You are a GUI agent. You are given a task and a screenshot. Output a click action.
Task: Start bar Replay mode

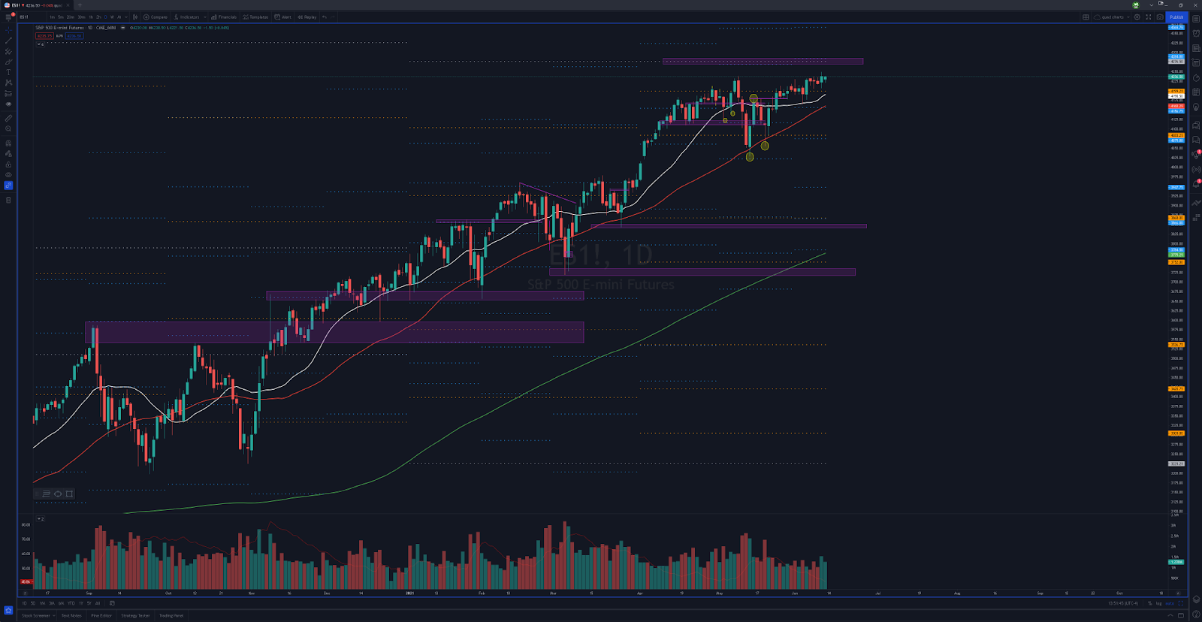[x=307, y=17]
